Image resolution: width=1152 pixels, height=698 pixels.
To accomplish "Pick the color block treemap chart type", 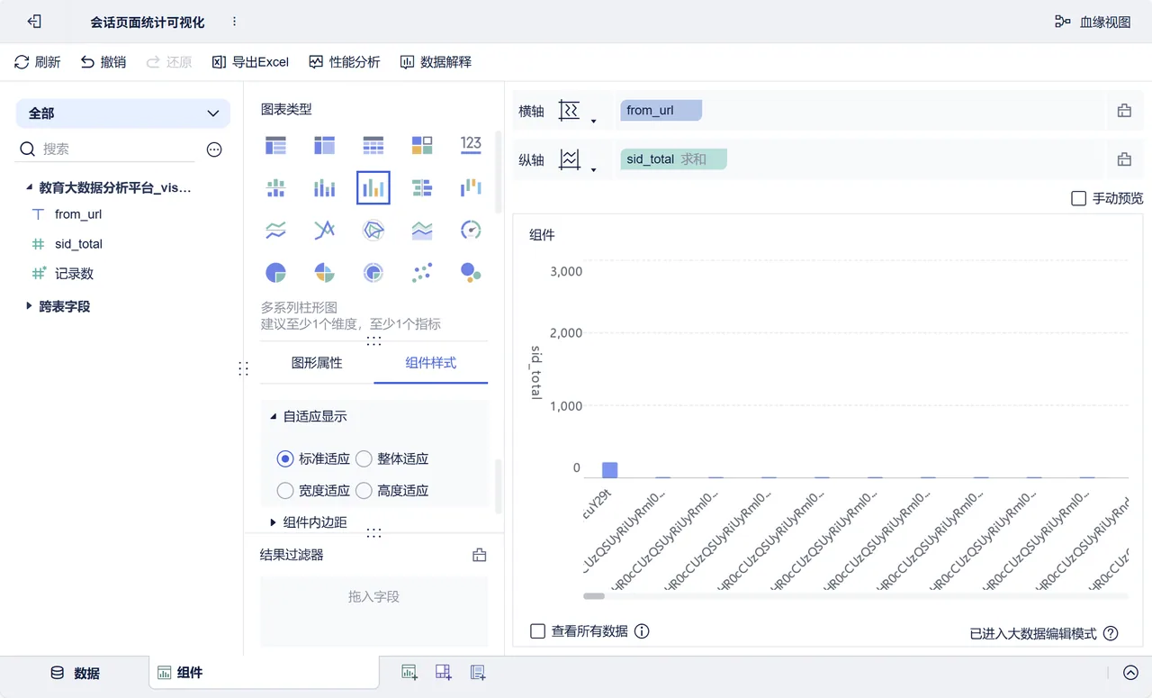I will 422,144.
